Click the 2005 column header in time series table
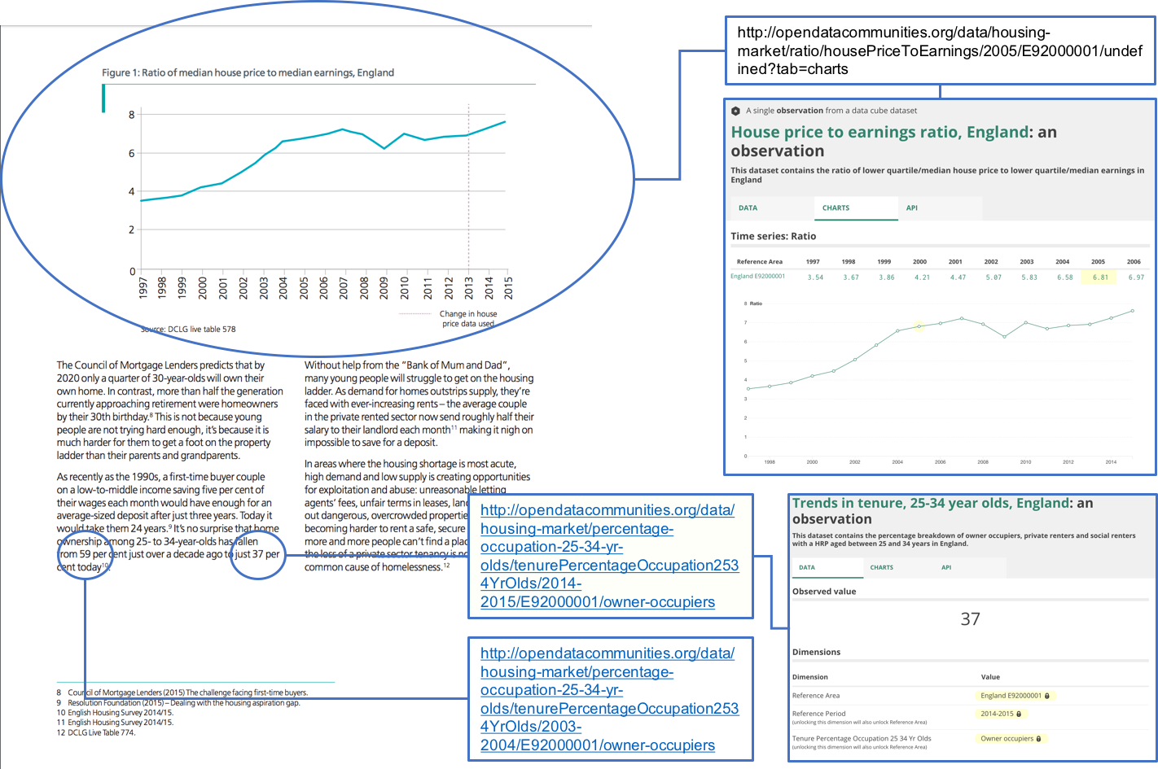 click(x=1098, y=262)
